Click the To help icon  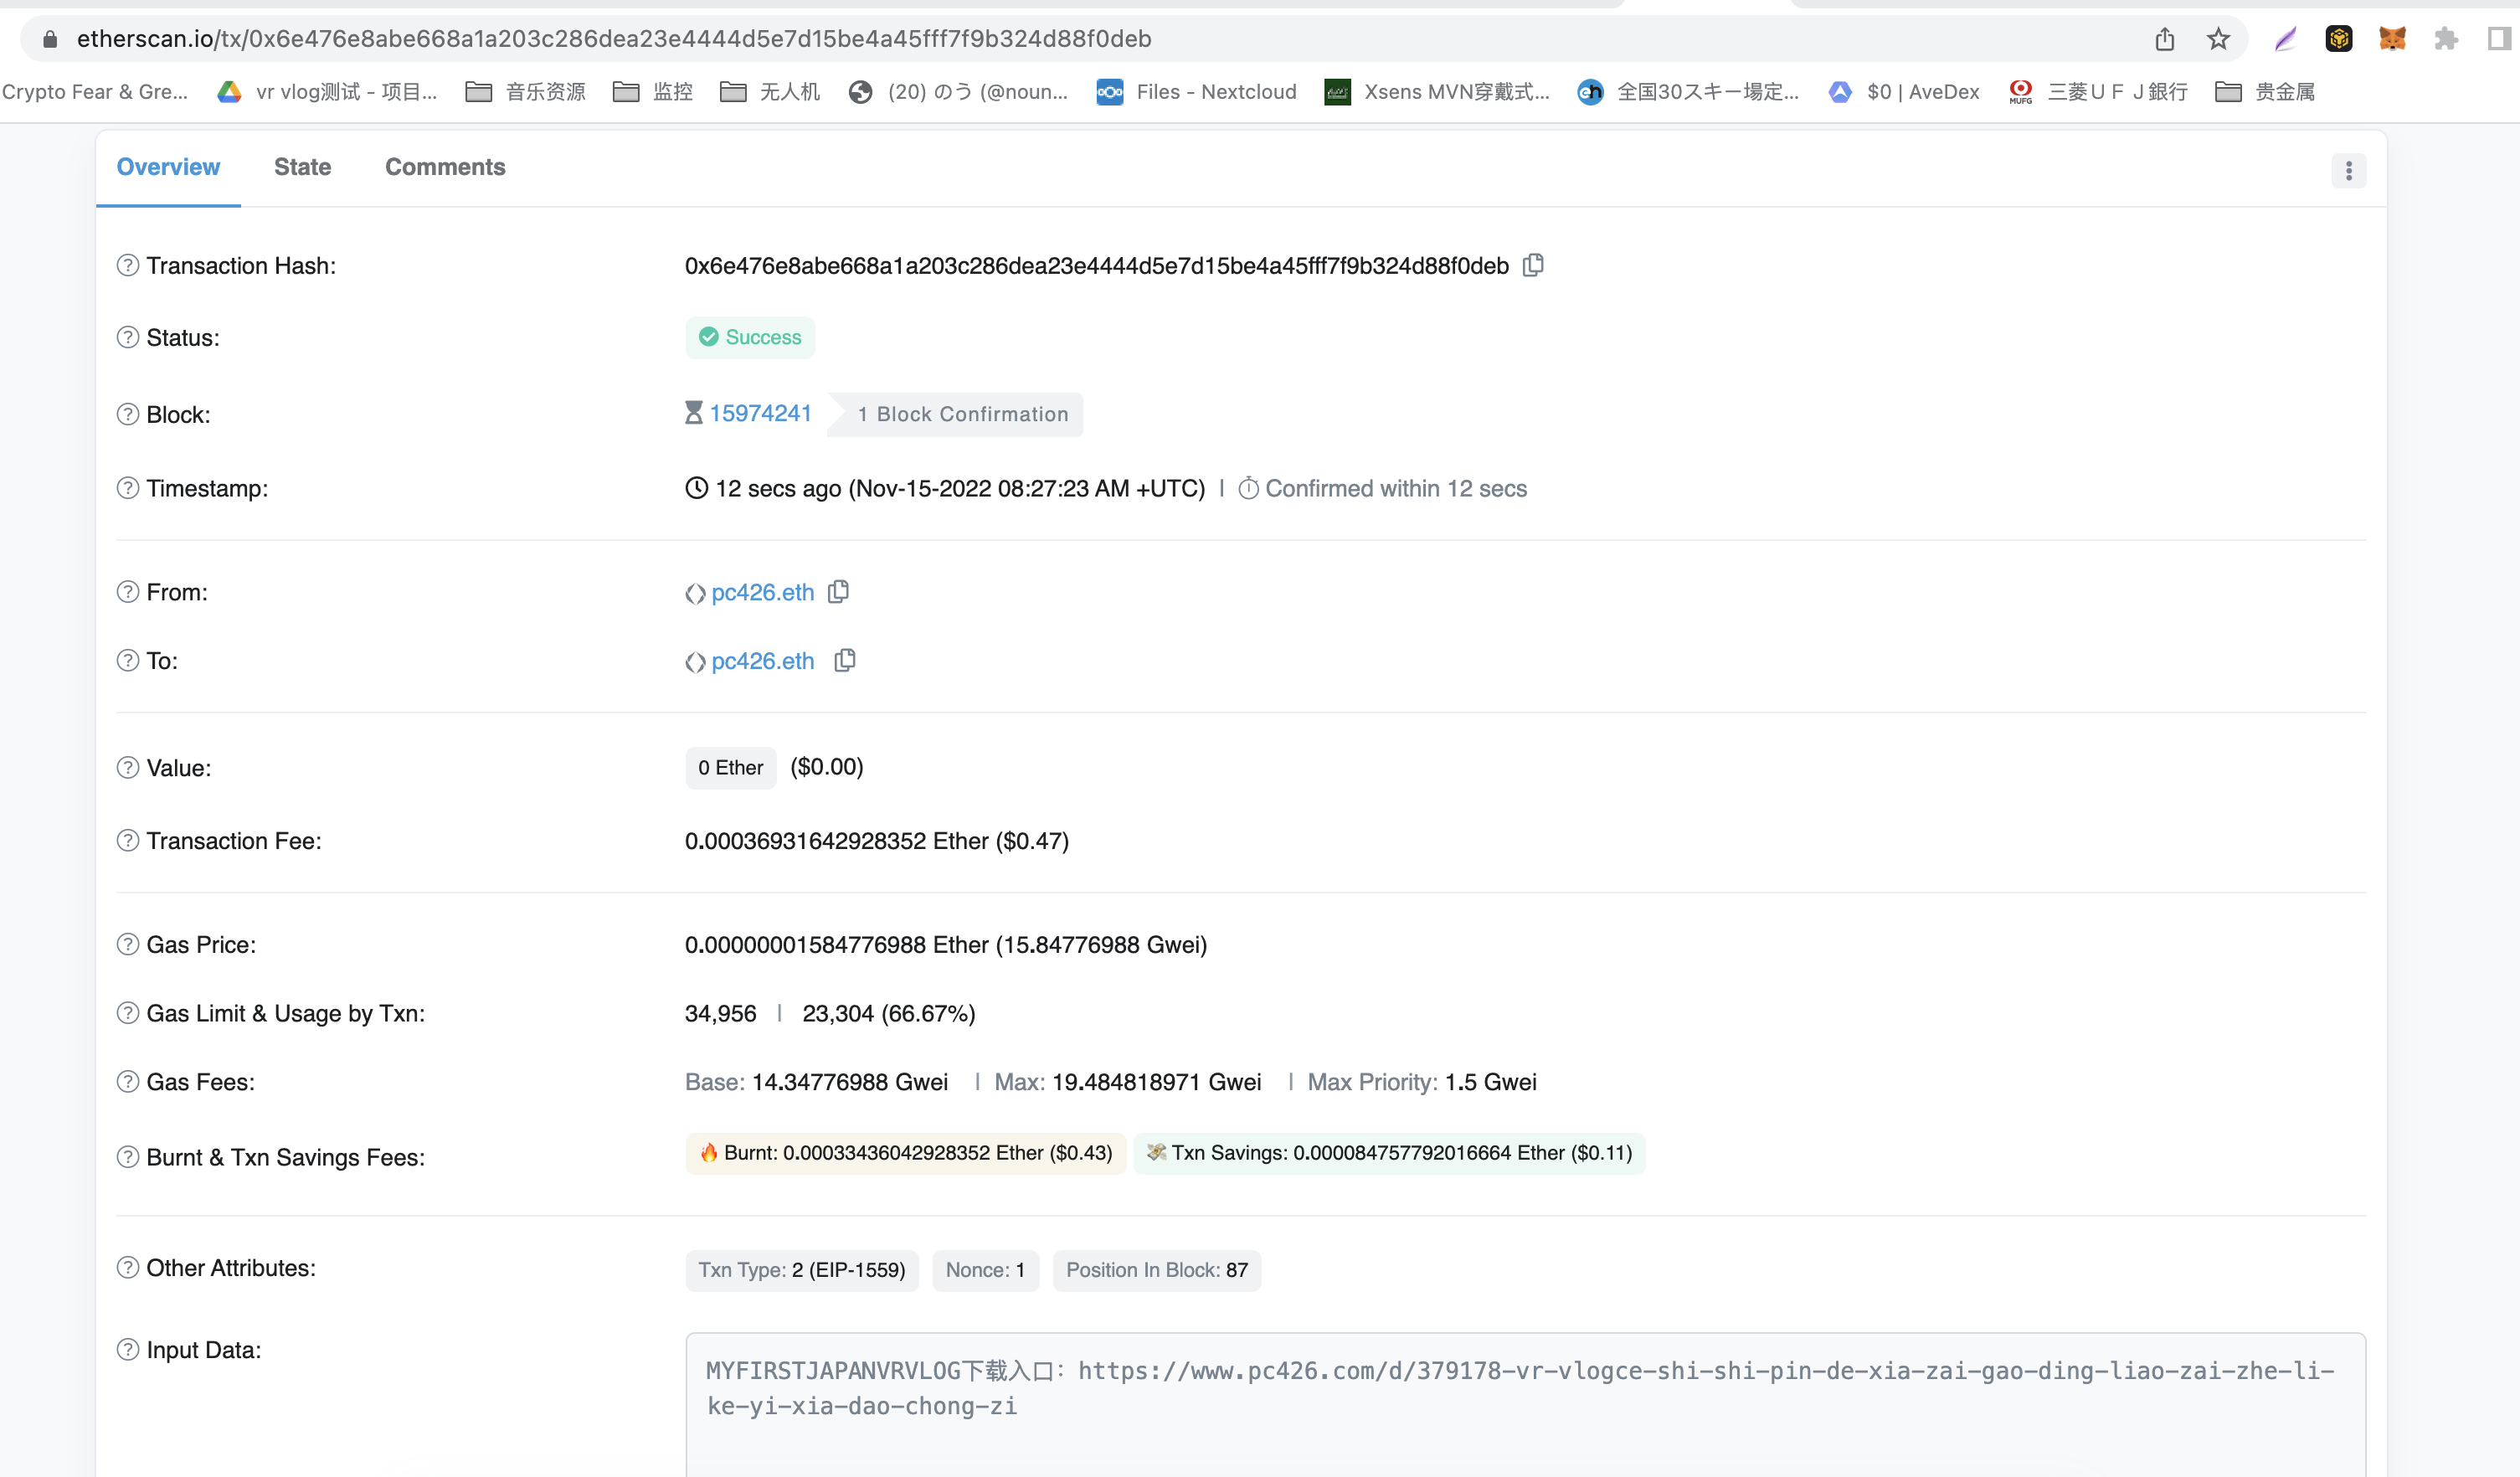coord(128,660)
